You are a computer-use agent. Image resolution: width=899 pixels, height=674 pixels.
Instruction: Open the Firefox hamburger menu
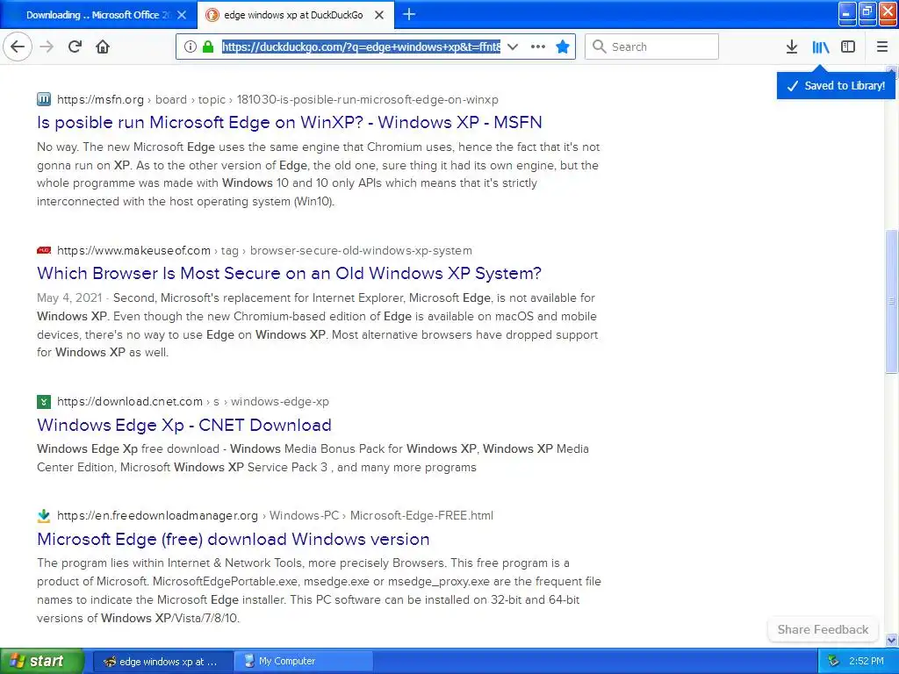(882, 47)
